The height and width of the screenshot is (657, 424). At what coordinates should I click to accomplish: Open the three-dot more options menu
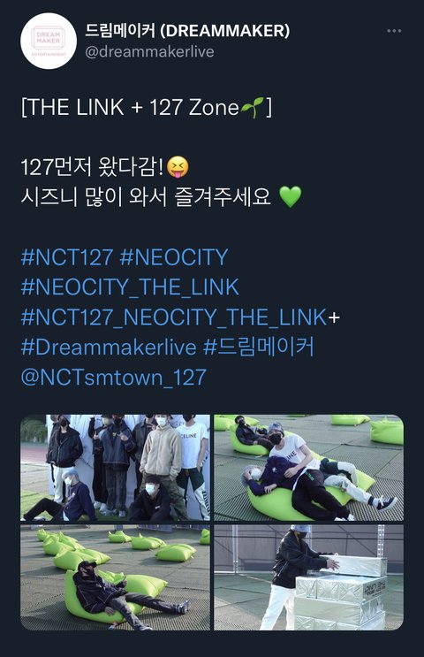click(394, 31)
